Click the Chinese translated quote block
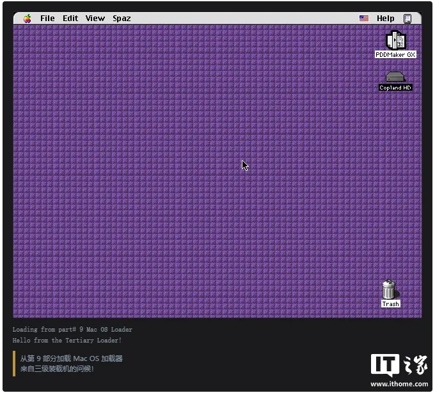The width and height of the screenshot is (435, 393). point(68,364)
